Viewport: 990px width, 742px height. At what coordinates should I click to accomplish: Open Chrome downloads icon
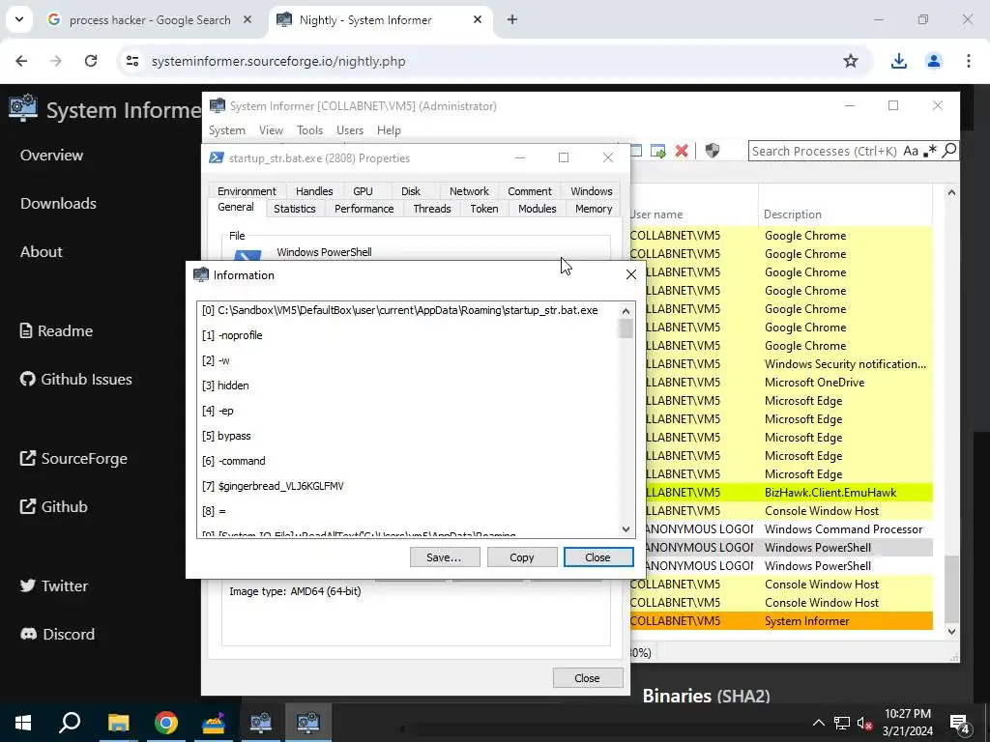coord(898,61)
